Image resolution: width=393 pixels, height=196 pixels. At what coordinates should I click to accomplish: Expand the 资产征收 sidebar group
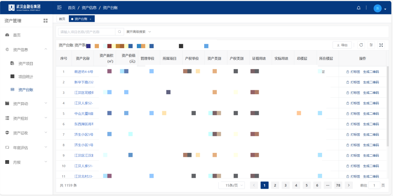point(26,133)
